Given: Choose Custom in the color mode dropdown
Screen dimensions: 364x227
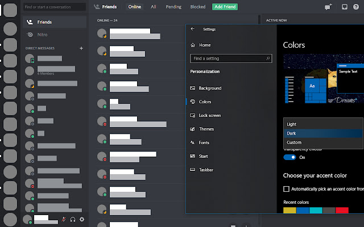Looking at the screenshot, I should coord(323,142).
